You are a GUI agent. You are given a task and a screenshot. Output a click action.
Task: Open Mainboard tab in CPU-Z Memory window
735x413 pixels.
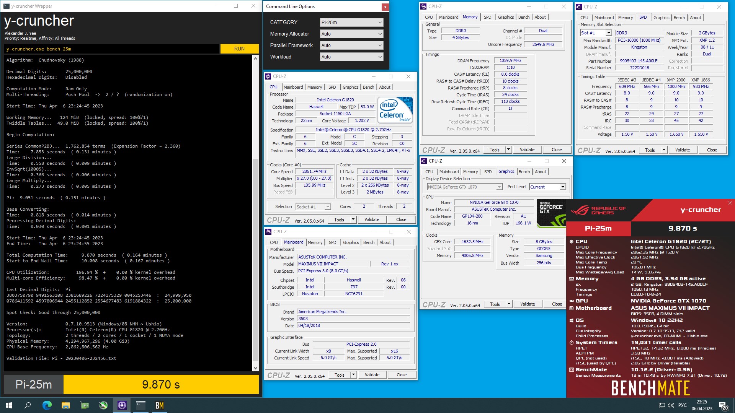(x=448, y=17)
